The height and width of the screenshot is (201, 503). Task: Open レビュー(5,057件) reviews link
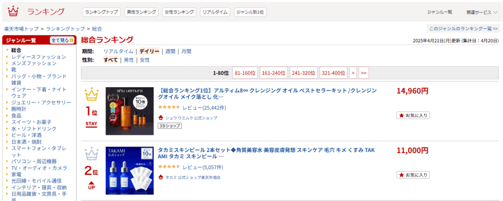click(203, 167)
